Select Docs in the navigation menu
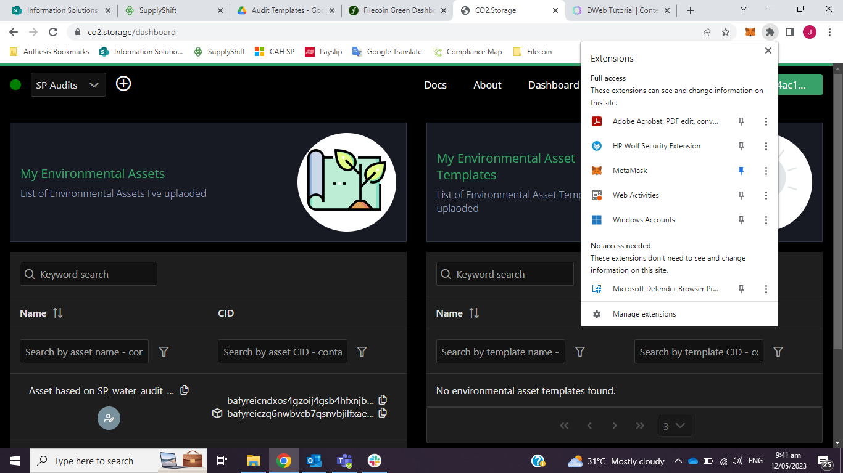This screenshot has height=473, width=843. click(435, 85)
